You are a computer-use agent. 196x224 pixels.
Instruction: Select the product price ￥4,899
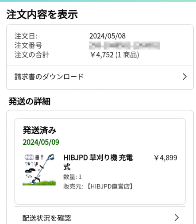(165, 158)
